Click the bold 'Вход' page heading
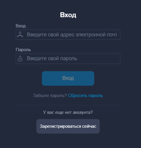Viewport: 141px width, 148px height. (68, 15)
